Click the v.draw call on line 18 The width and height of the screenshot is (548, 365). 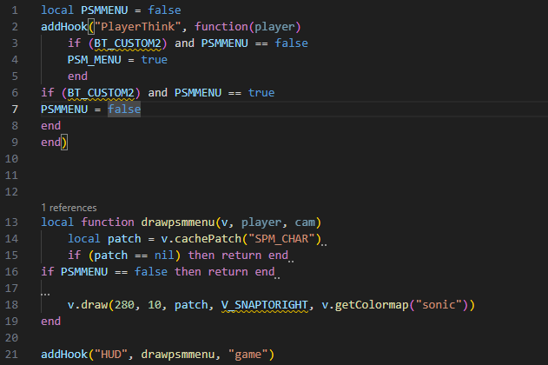click(88, 305)
